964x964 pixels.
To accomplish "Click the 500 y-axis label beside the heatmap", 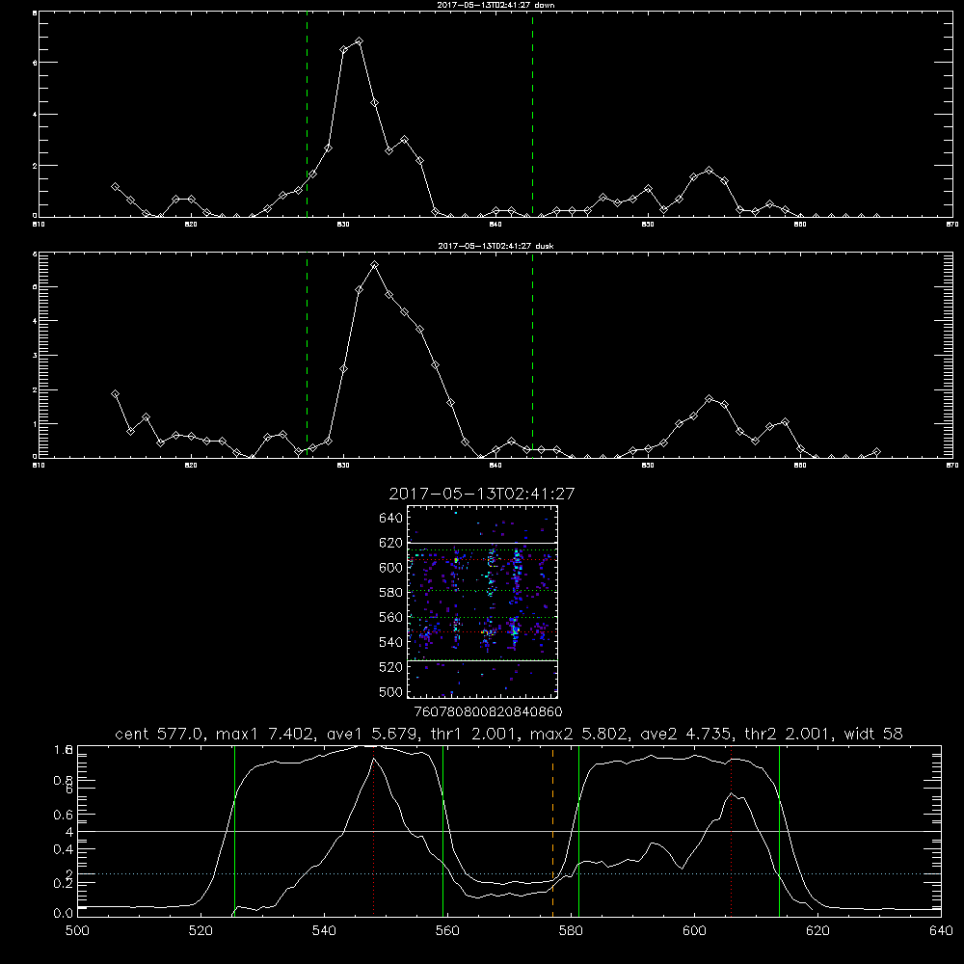I will click(391, 691).
